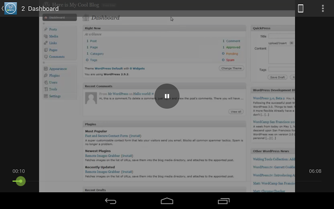
Task: Tap the phone screen orientation icon
Action: point(301,8)
